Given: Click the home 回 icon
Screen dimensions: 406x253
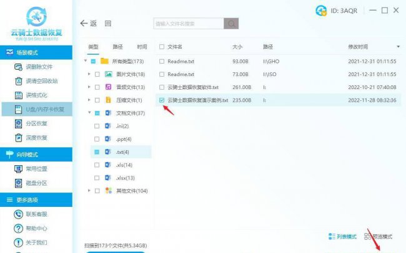Looking at the screenshot, I should (108, 24).
